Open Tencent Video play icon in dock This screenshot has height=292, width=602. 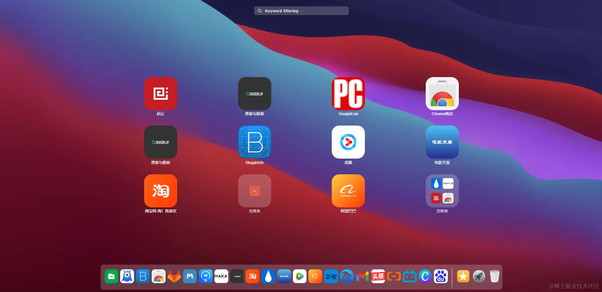point(300,276)
